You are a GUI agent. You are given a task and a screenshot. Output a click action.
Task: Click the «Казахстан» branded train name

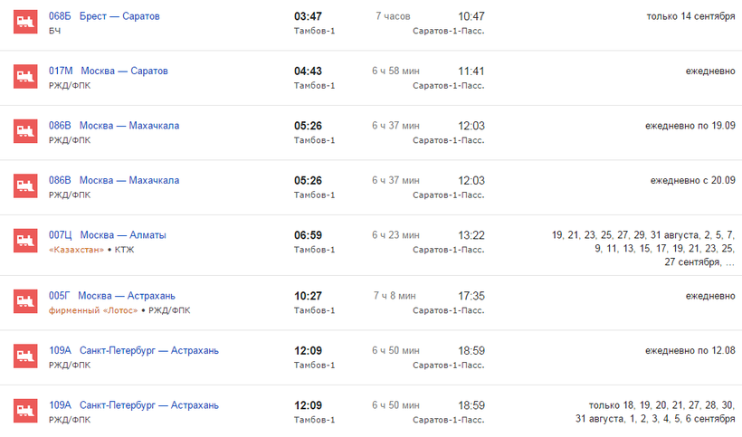coord(76,250)
